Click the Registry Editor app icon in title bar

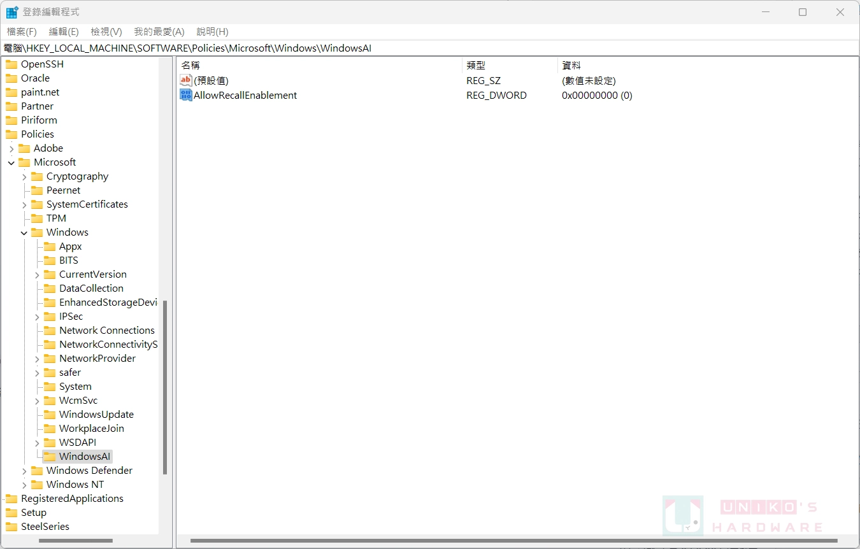coord(12,12)
